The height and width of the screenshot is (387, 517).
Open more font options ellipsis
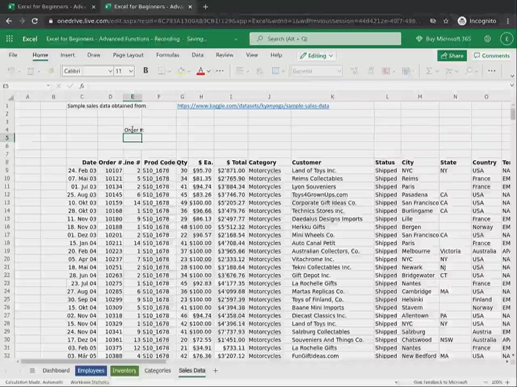220,71
